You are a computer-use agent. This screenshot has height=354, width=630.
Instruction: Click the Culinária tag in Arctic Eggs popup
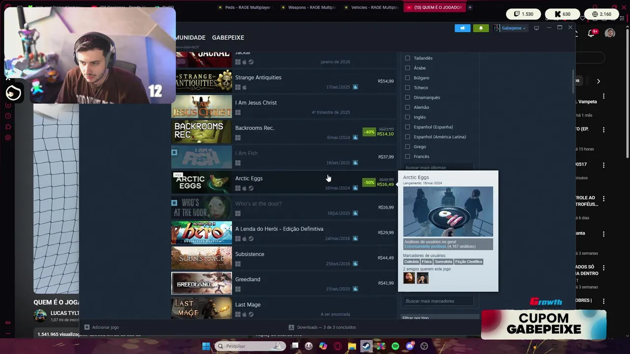pyautogui.click(x=411, y=262)
